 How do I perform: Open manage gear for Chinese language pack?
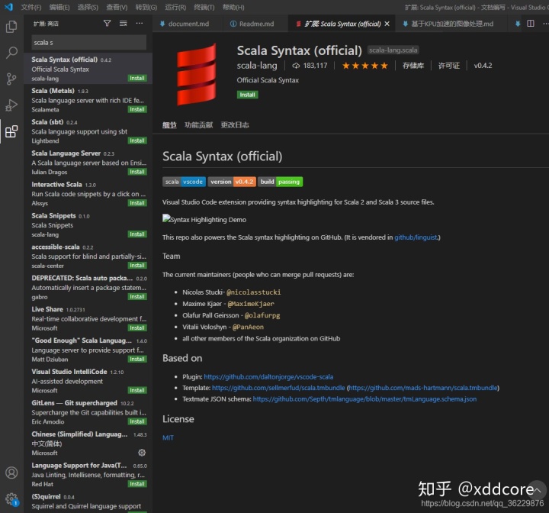[142, 453]
